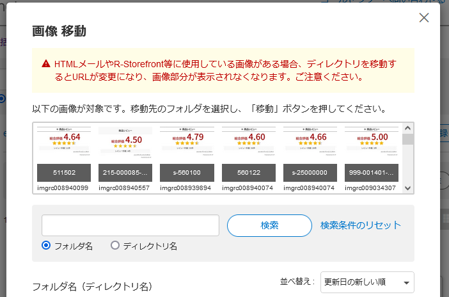Select the 4.64 rating image thumbnail
The height and width of the screenshot is (297, 449).
(x=62, y=143)
